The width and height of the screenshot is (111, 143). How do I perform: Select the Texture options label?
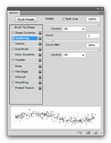(20, 44)
